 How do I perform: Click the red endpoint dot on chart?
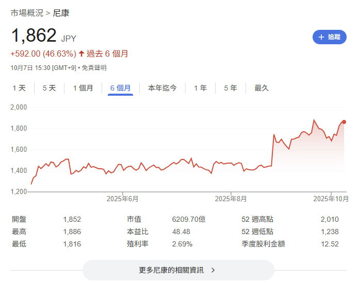point(344,122)
